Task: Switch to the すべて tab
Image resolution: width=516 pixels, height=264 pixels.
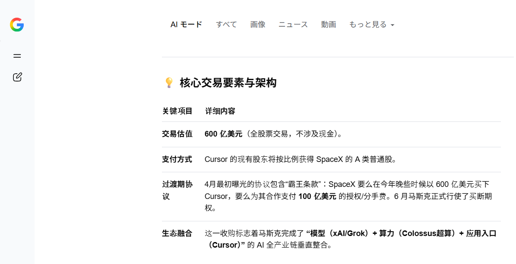Action: [226, 25]
